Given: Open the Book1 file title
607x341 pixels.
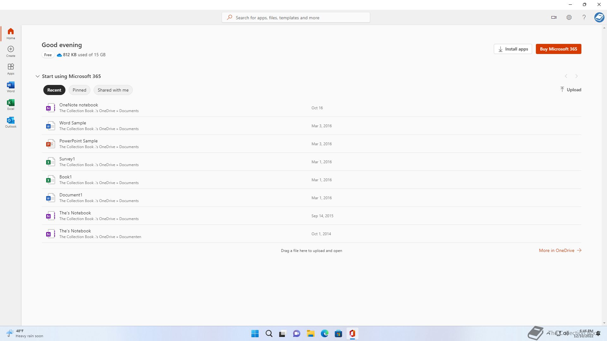Looking at the screenshot, I should point(65,177).
